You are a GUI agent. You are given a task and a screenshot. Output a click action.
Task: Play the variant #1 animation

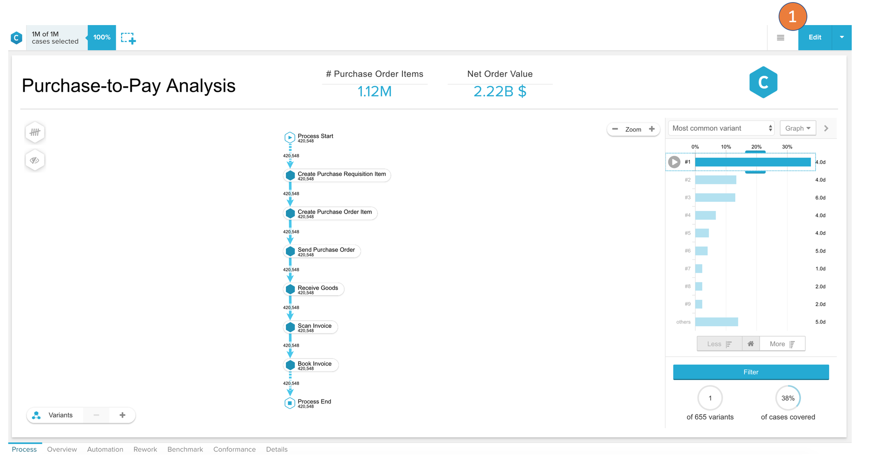coord(674,162)
